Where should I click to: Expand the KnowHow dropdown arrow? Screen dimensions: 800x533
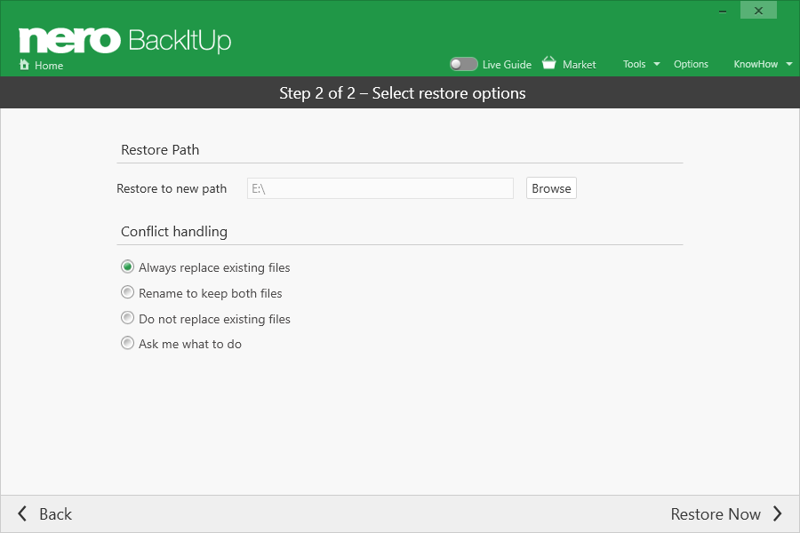coord(789,64)
